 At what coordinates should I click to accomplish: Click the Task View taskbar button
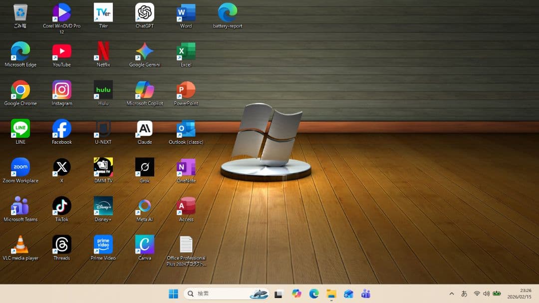pyautogui.click(x=279, y=294)
